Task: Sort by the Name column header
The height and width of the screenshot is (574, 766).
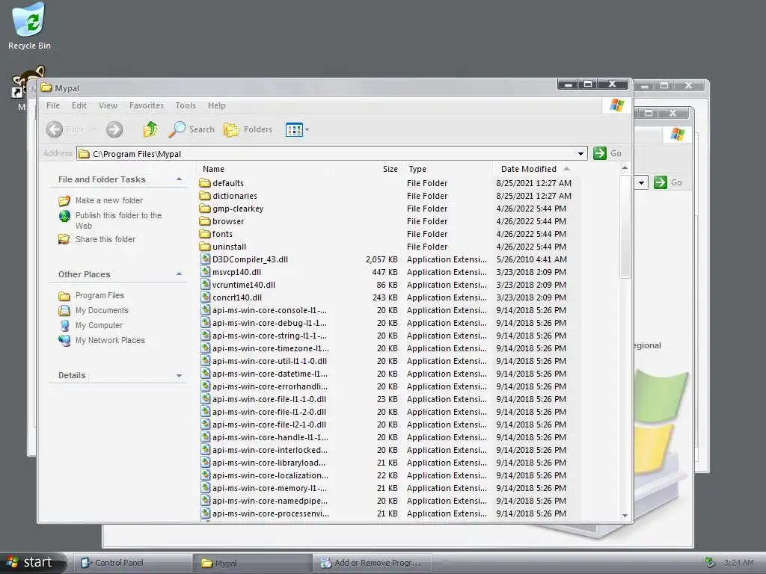Action: (x=264, y=169)
